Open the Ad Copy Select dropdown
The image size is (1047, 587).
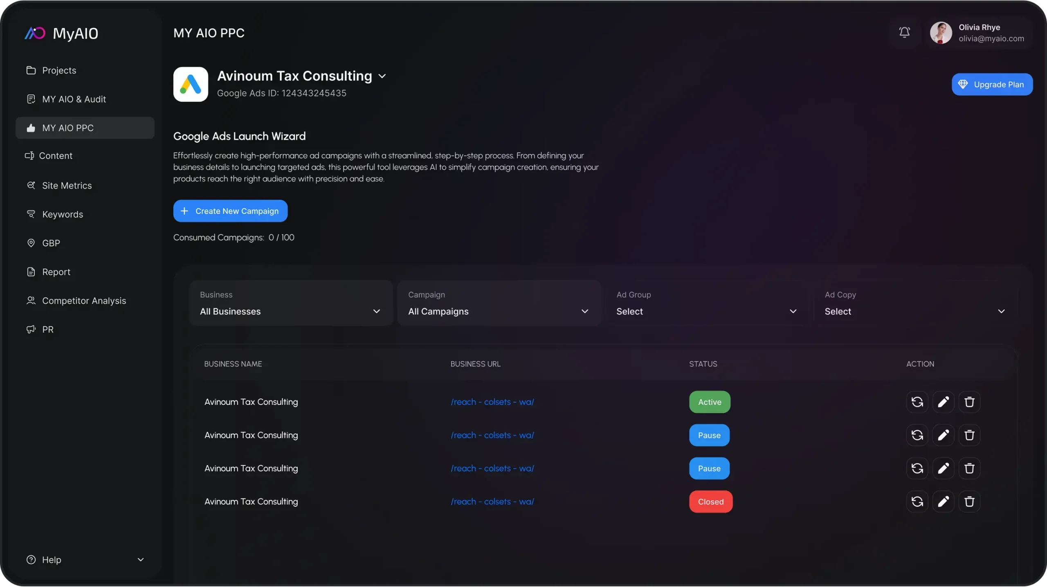[915, 303]
